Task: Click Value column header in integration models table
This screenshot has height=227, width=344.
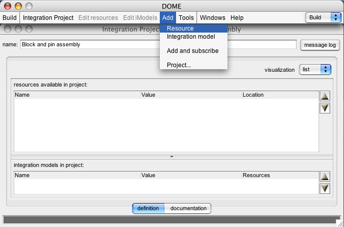Action: tap(191, 175)
